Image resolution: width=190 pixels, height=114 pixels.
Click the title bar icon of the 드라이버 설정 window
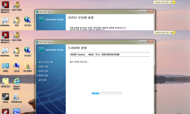tap(37, 42)
